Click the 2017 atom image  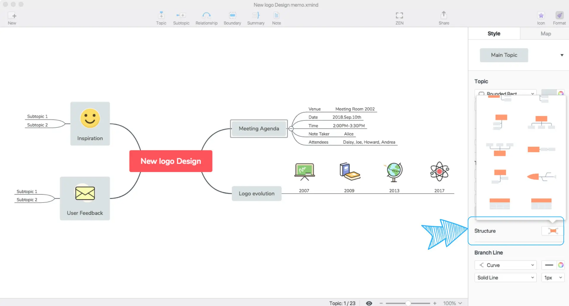point(439,171)
